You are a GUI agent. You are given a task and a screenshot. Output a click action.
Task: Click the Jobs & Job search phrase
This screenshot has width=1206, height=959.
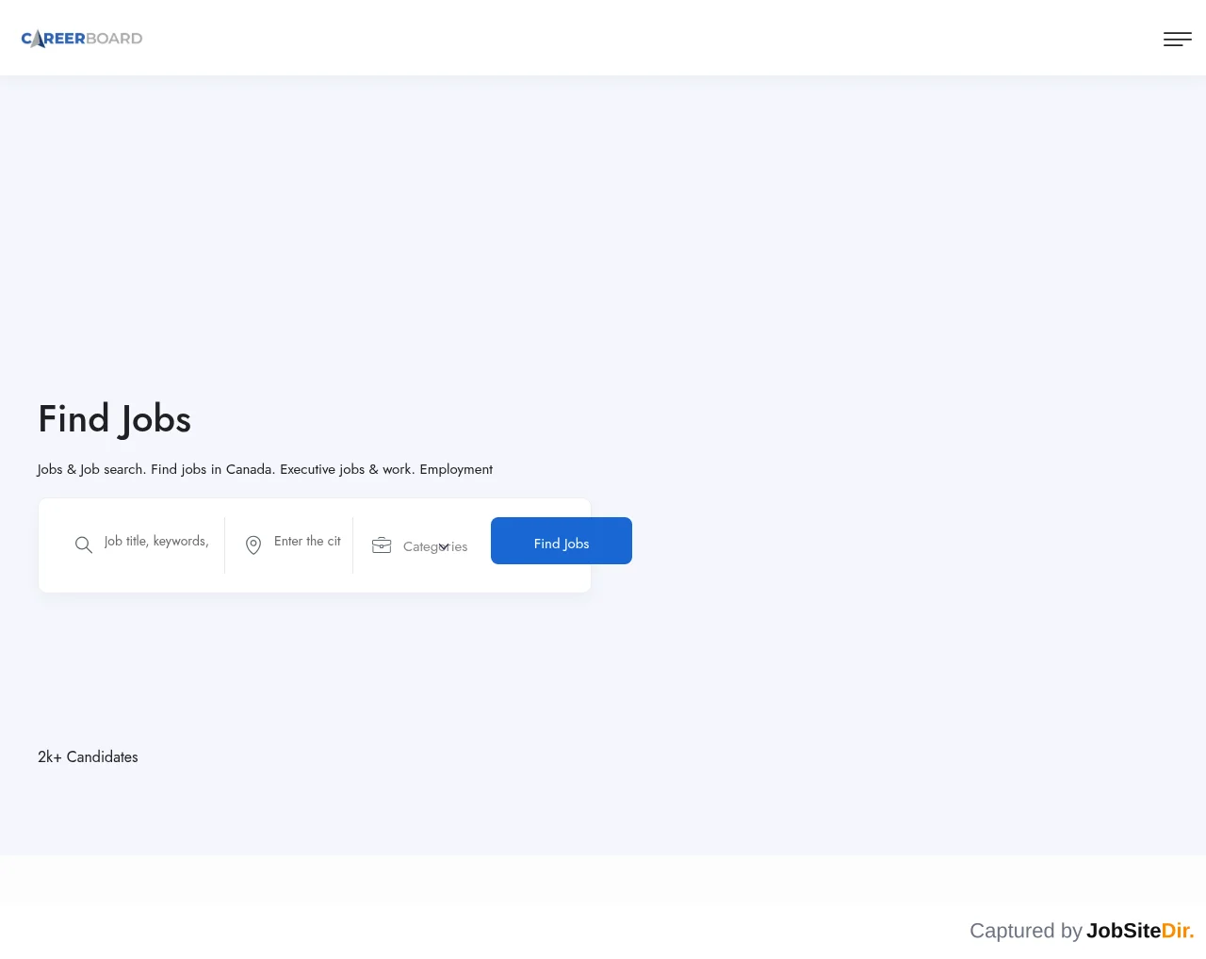coord(92,469)
